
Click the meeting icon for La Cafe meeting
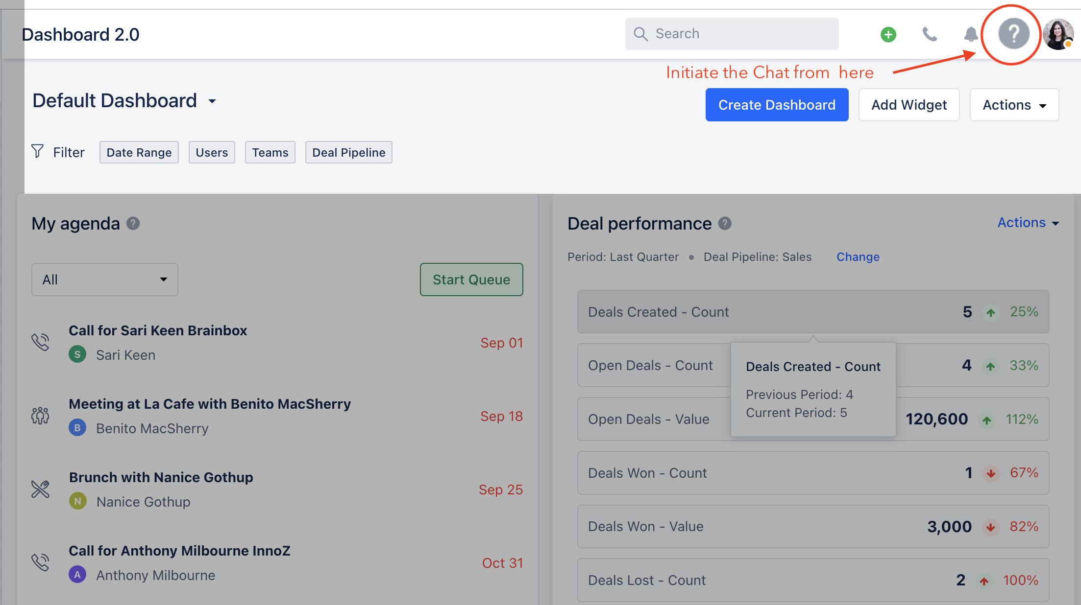41,416
